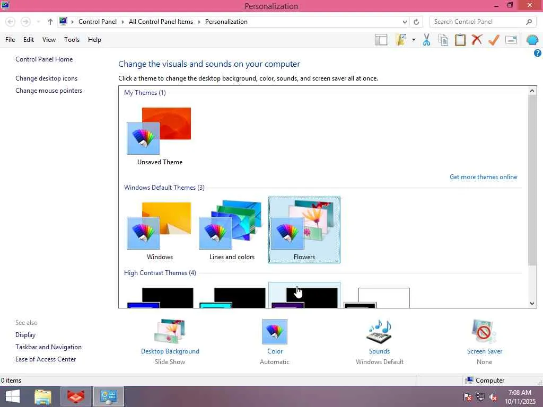Select the Windows default theme
This screenshot has height=407, width=543.
point(159,231)
